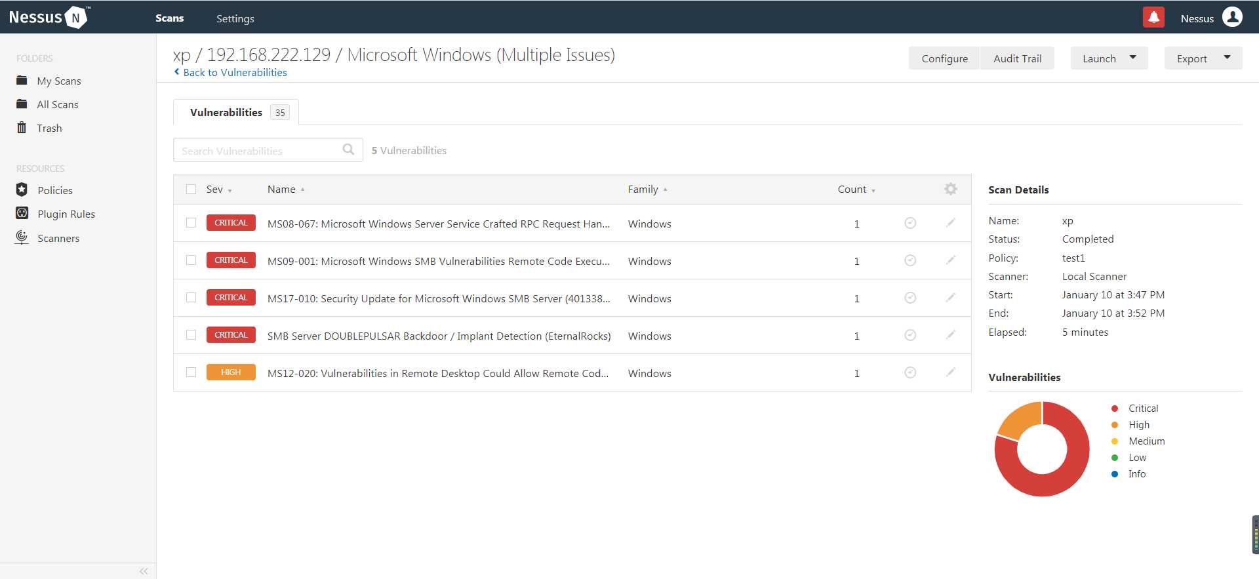
Task: Open the Nessus username menu
Action: (1197, 18)
